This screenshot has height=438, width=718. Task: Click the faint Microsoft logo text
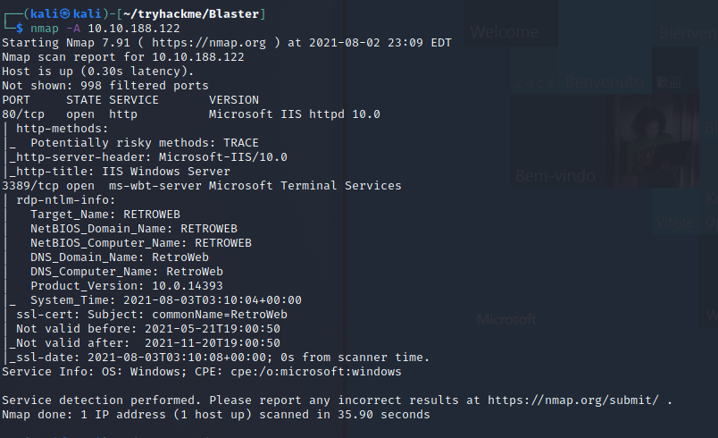click(x=505, y=320)
